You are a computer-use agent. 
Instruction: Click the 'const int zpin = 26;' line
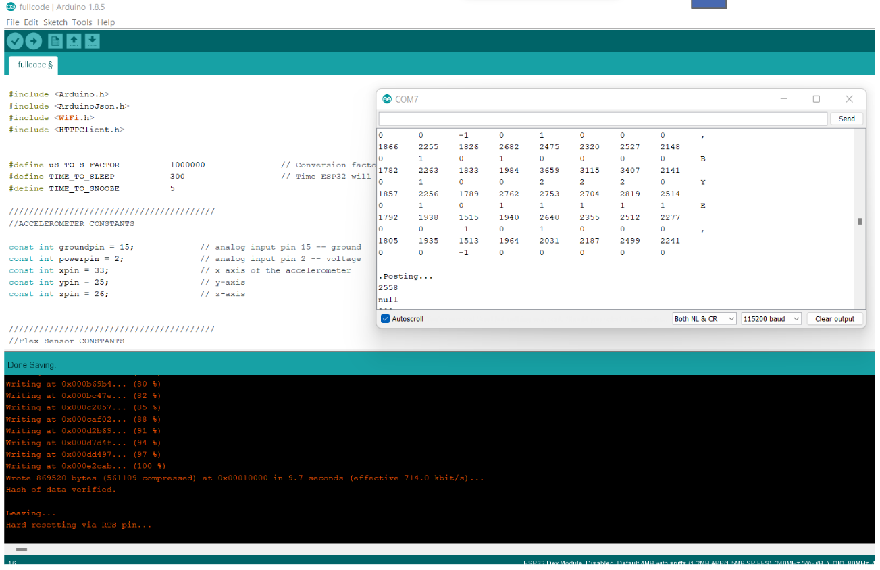point(59,294)
